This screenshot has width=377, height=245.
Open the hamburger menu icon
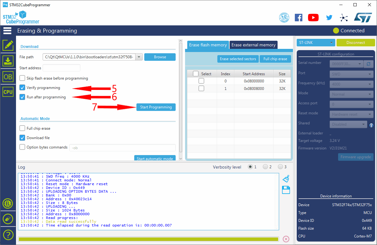(7, 31)
